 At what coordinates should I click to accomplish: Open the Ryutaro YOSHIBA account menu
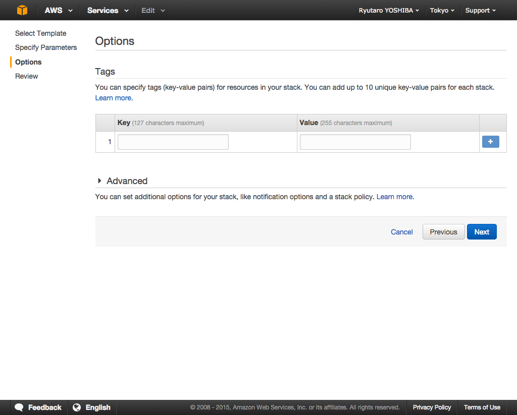[x=388, y=10]
